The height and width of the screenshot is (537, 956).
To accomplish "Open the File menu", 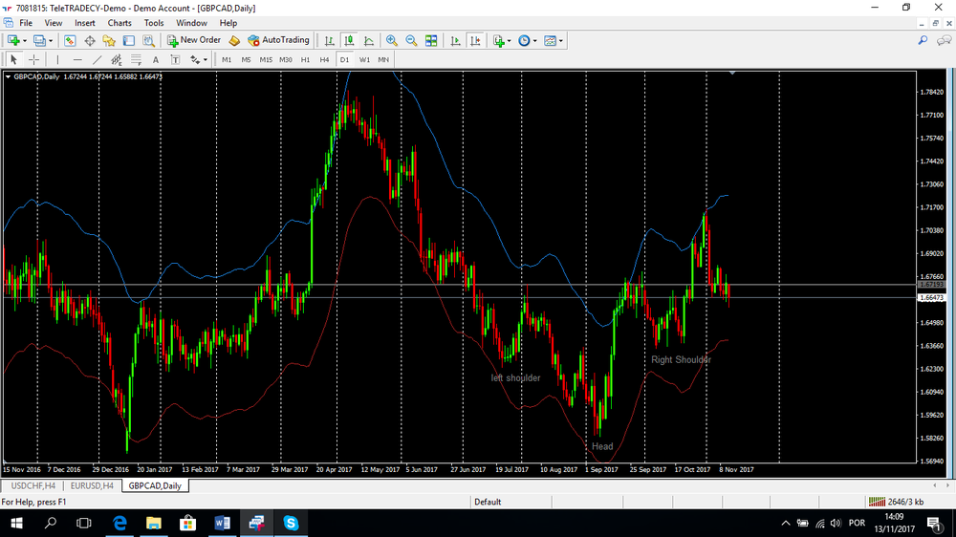I will (x=26, y=23).
